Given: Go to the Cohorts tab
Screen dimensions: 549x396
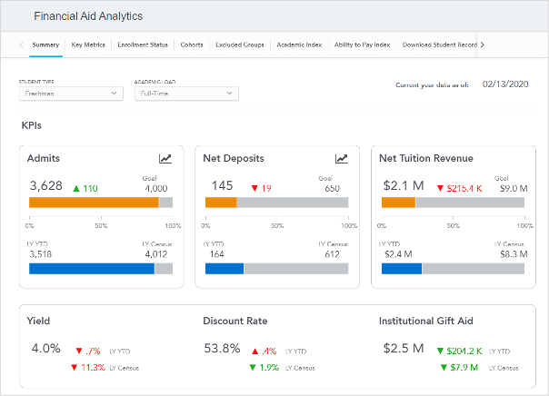Looking at the screenshot, I should coord(192,45).
